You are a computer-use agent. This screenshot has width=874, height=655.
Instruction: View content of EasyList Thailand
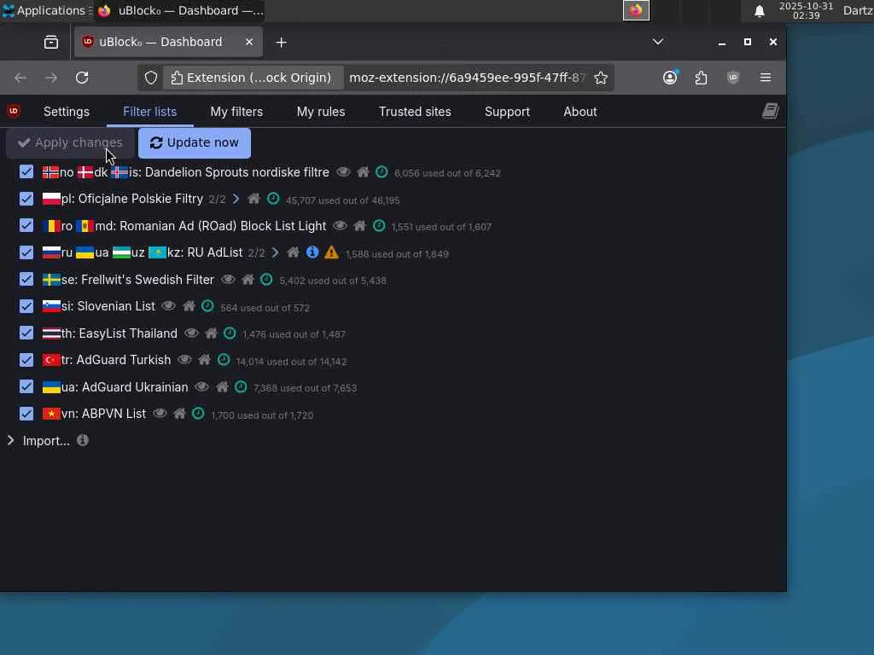coord(191,333)
